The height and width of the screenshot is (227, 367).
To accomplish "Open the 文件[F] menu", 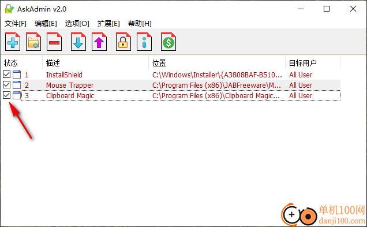I will 16,24.
